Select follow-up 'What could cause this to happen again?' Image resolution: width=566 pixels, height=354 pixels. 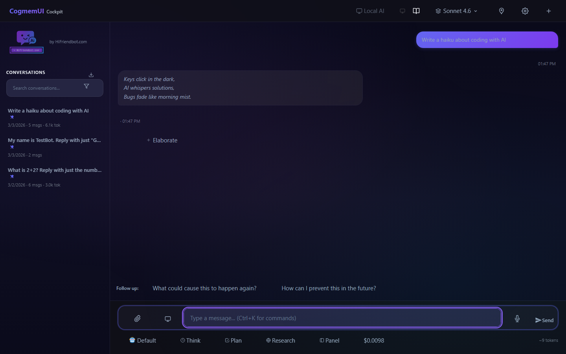[x=204, y=288]
